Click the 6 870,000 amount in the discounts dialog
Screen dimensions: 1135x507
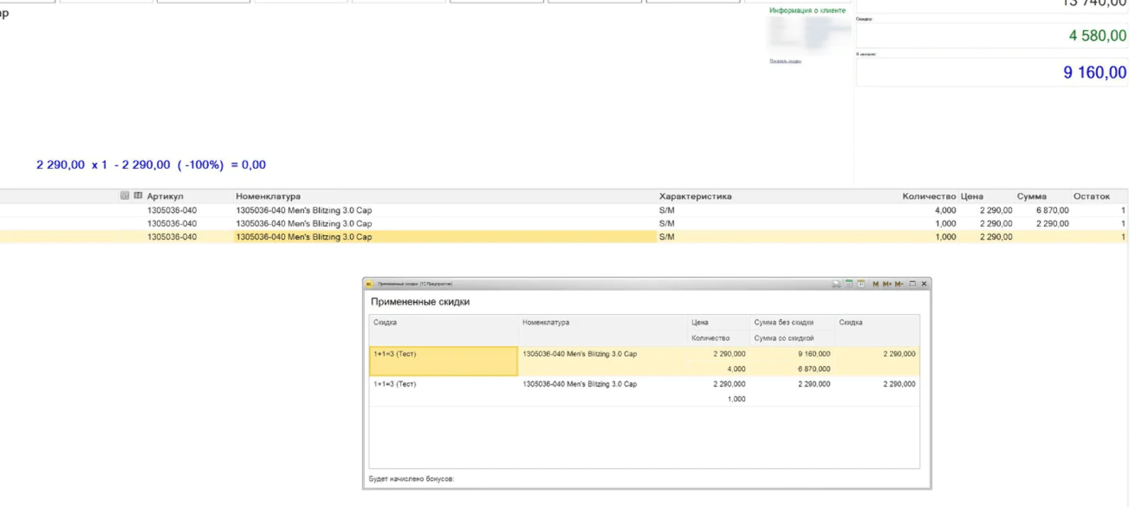[x=814, y=369]
